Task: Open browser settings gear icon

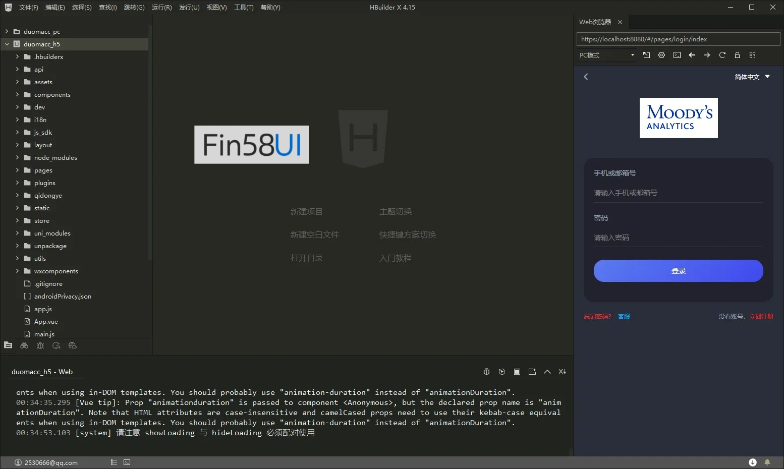Action: pyautogui.click(x=661, y=55)
